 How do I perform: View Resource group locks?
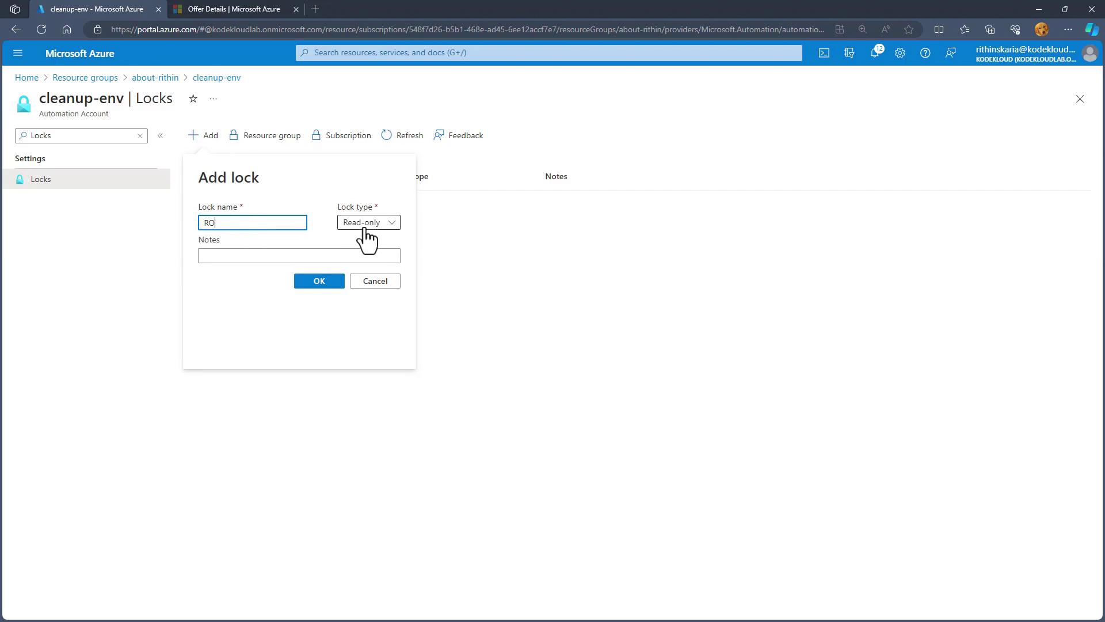tap(265, 135)
